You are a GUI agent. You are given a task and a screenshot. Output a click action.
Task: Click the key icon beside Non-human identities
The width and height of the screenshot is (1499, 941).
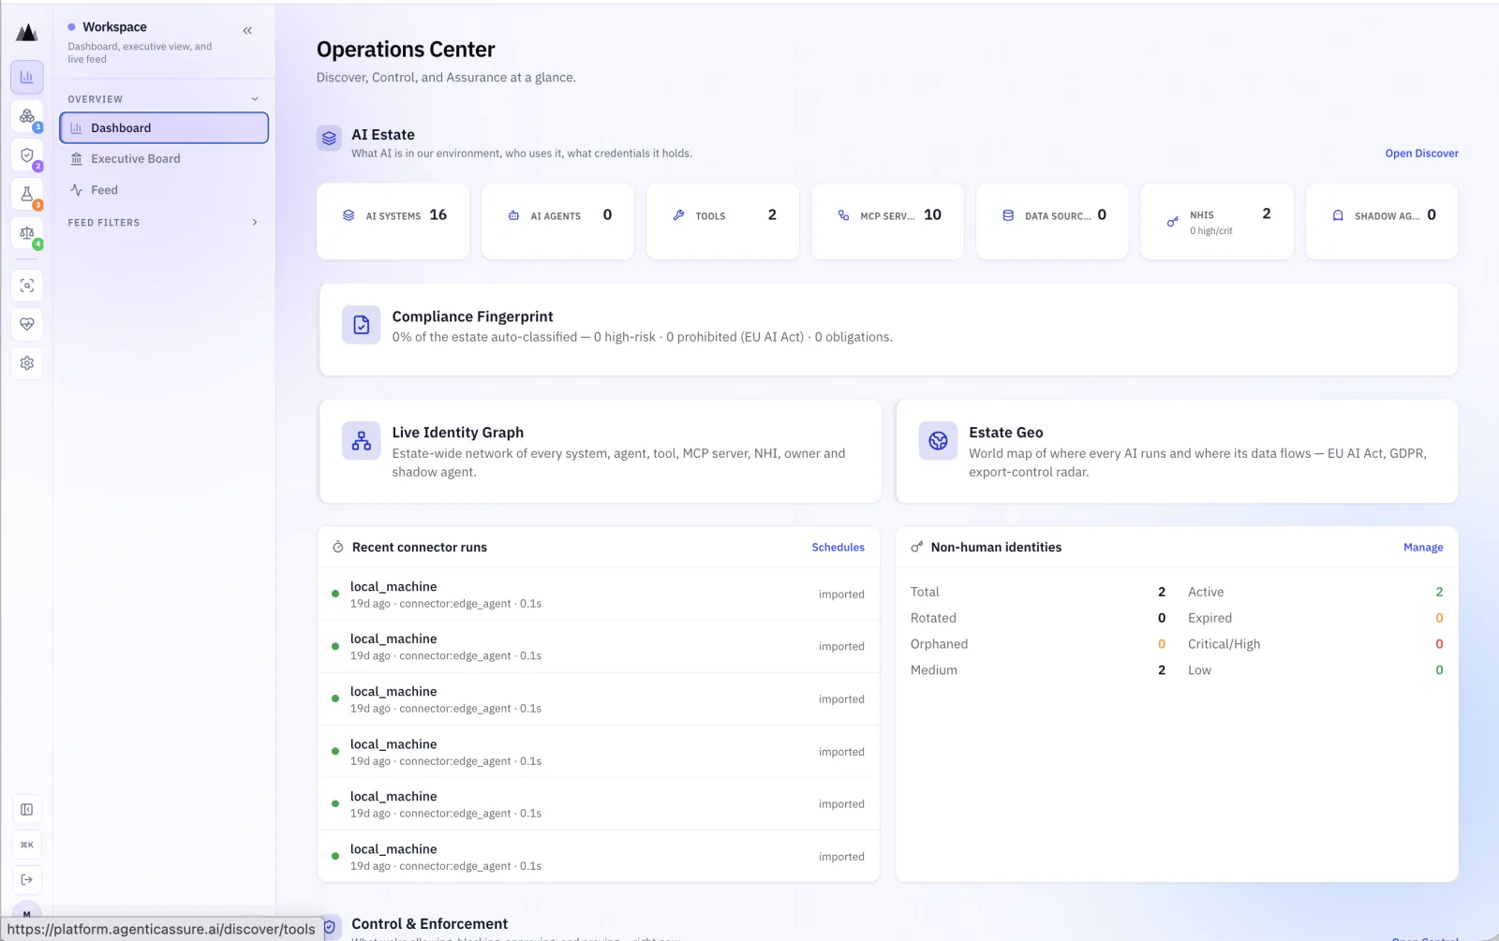coord(917,547)
